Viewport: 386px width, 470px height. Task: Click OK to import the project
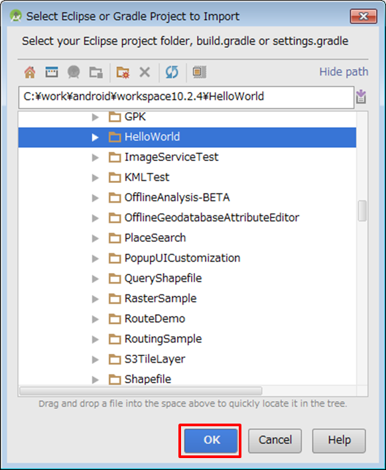(x=211, y=440)
